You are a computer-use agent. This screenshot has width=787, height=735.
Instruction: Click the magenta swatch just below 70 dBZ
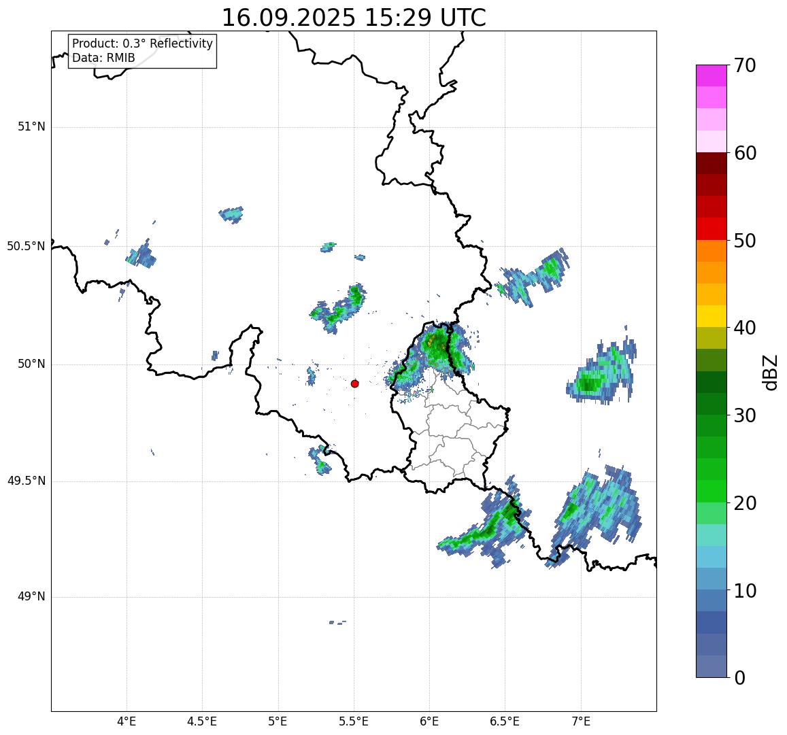coord(711,75)
